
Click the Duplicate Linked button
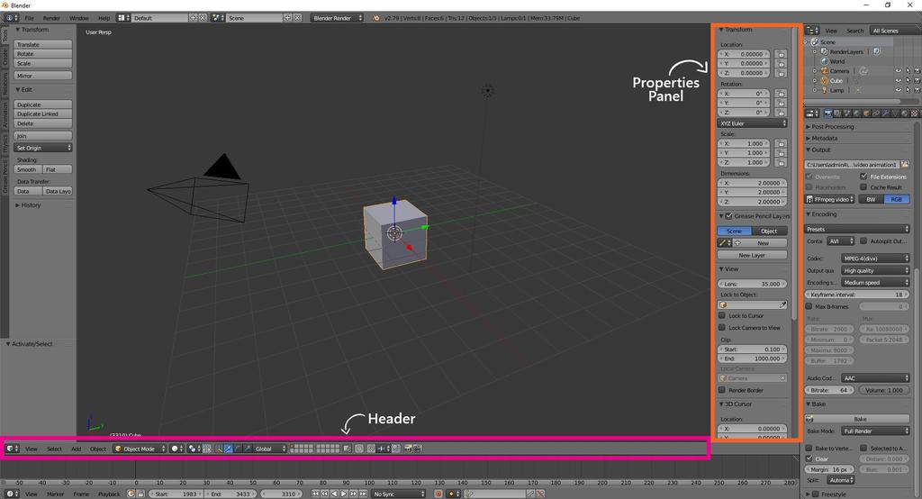click(43, 114)
